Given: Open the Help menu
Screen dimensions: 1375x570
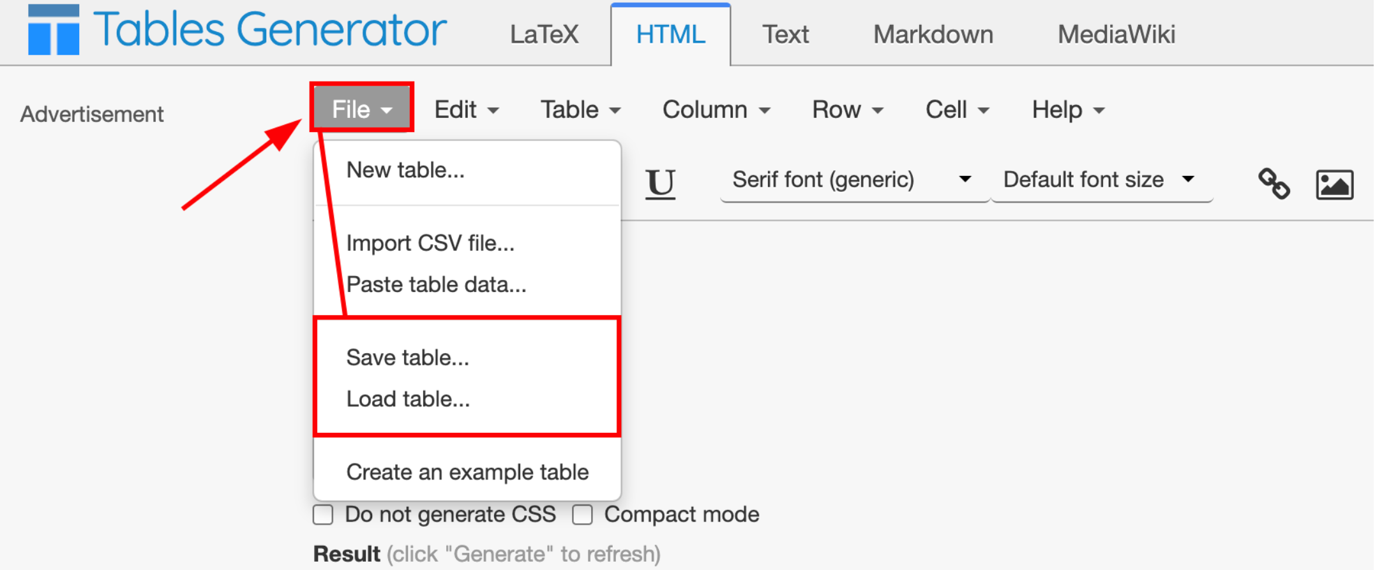Looking at the screenshot, I should 1068,110.
